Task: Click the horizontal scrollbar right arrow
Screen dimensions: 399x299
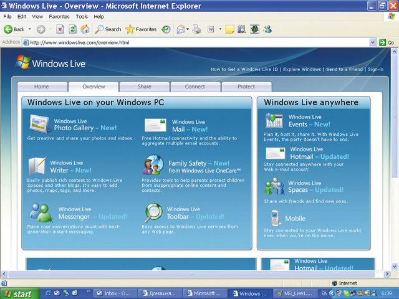Action: coord(387,274)
